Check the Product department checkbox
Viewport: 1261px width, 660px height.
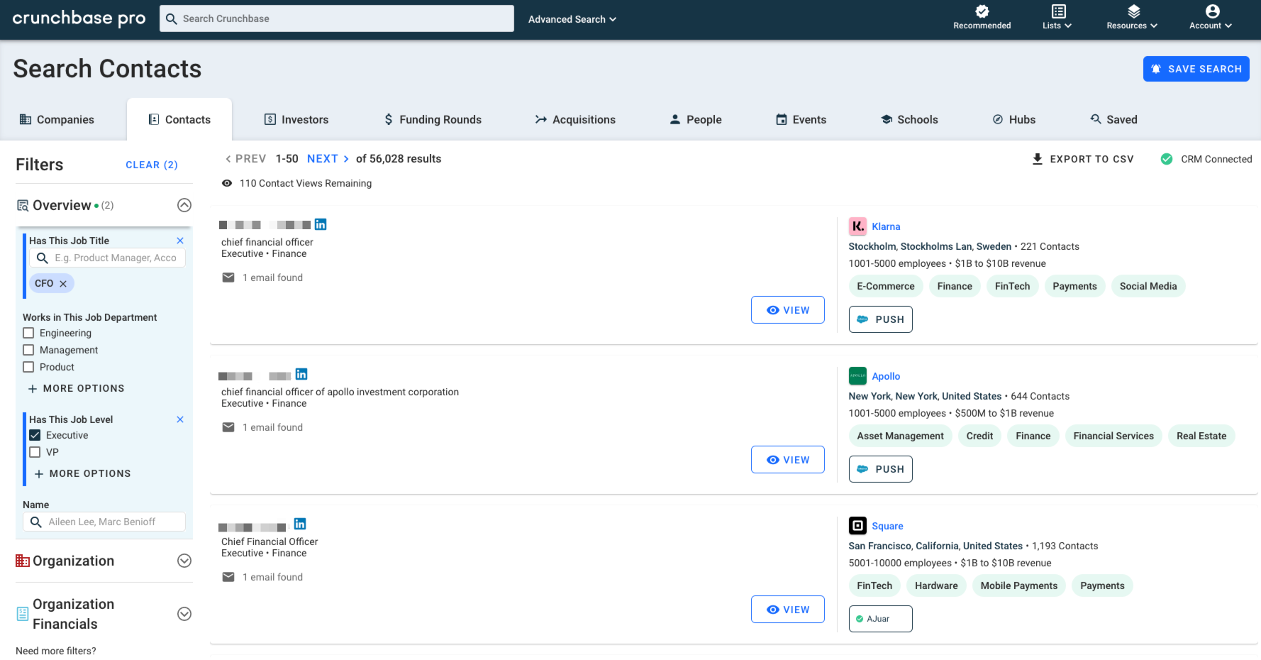pos(28,367)
